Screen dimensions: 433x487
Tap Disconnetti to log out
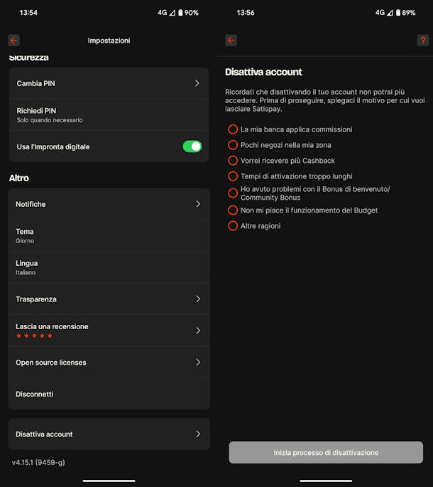(x=35, y=394)
